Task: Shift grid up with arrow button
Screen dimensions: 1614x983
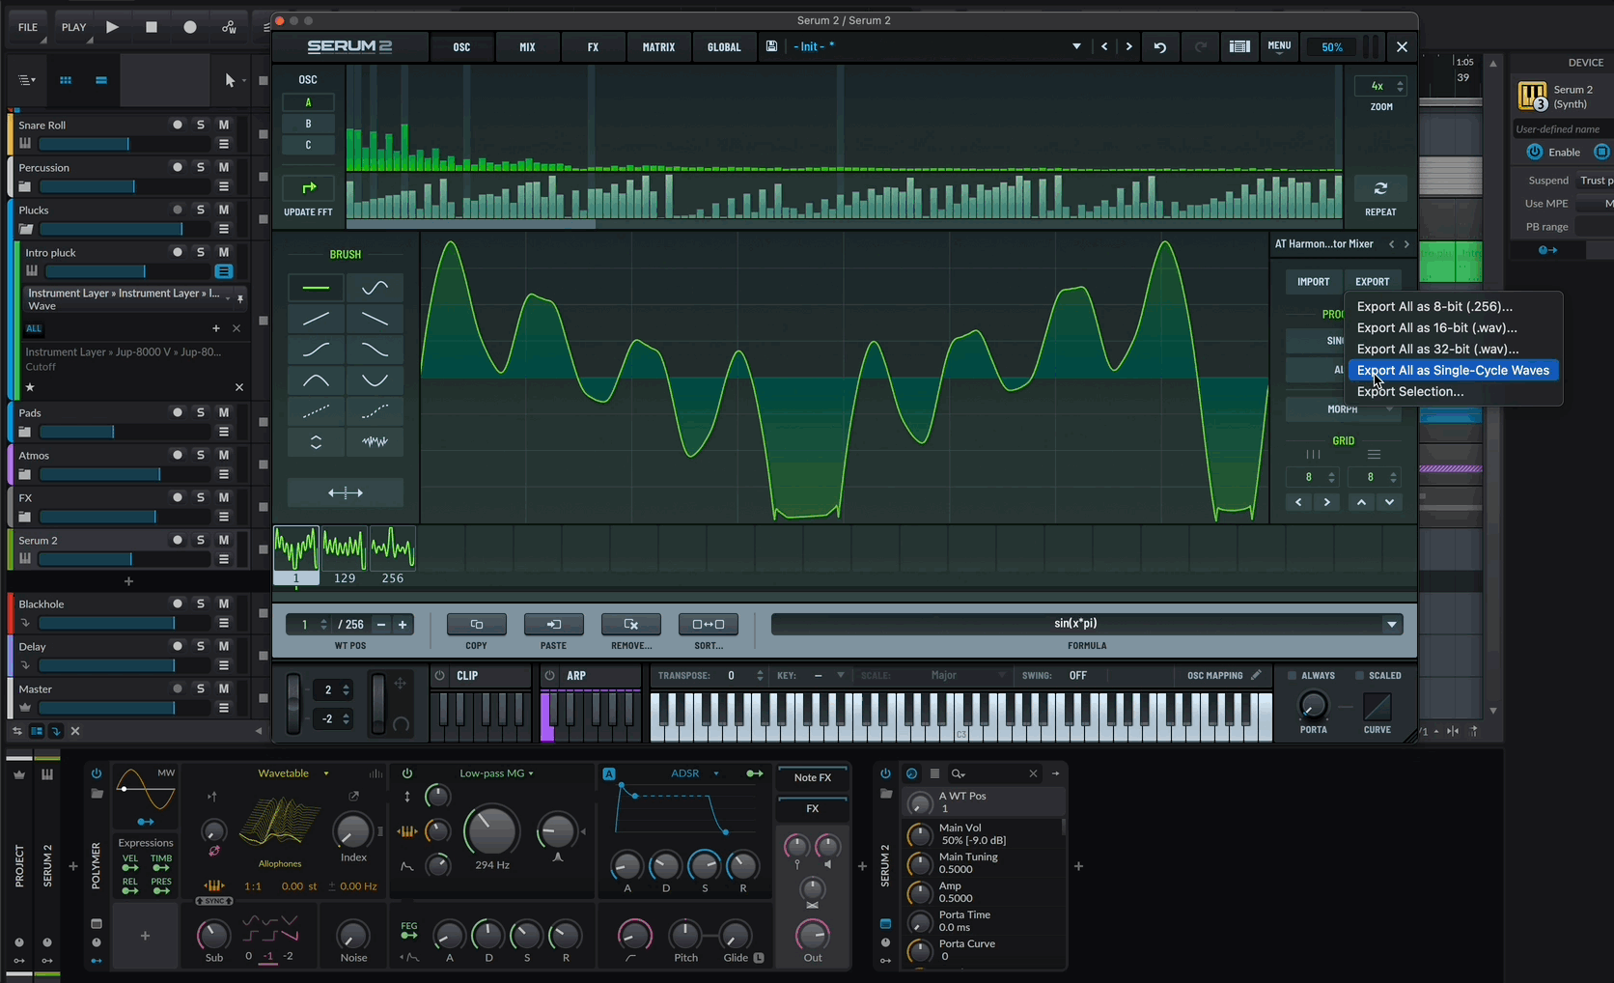Action: (1361, 502)
